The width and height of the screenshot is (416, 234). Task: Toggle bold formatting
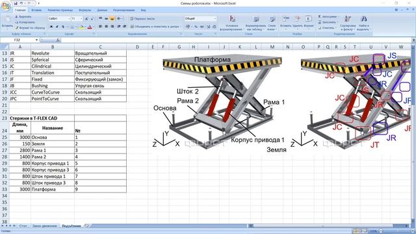click(51, 27)
